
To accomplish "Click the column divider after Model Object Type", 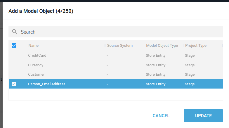I will (x=183, y=45).
